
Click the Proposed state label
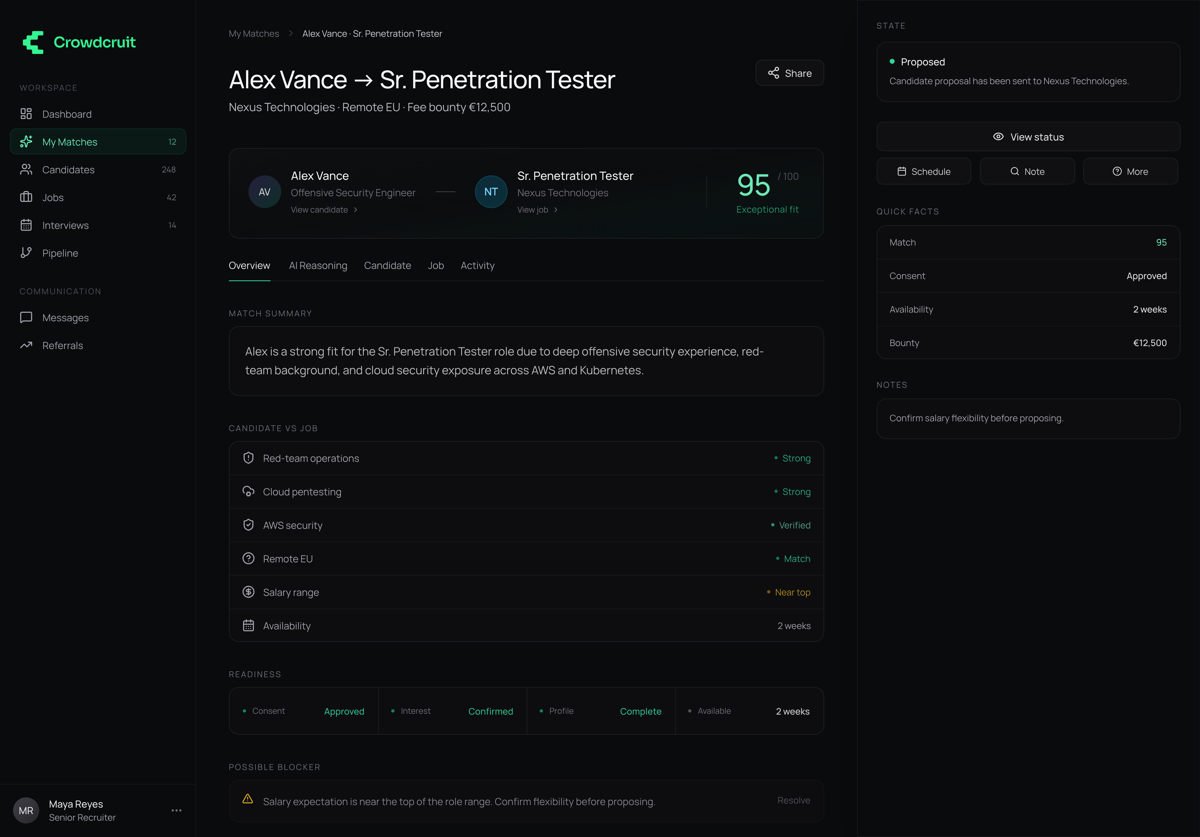[922, 62]
